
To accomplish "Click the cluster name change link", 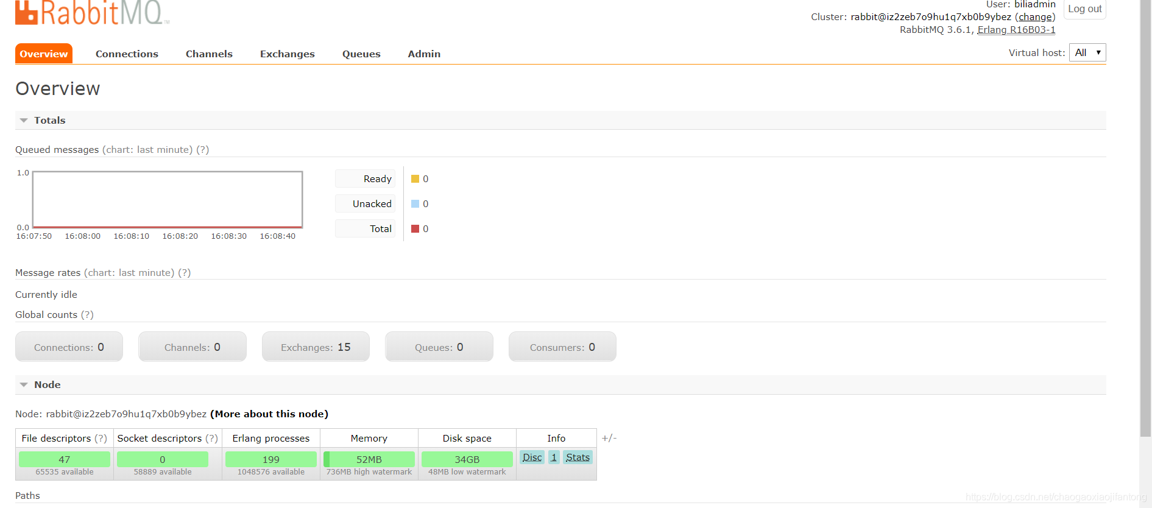I will [1035, 17].
